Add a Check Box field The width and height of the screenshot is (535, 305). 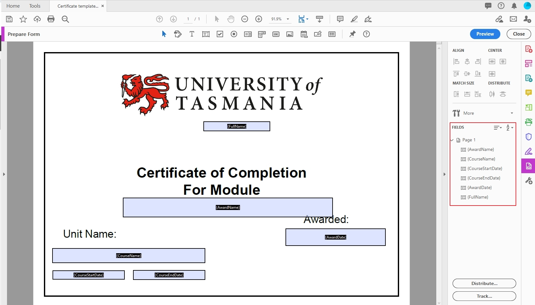click(220, 34)
